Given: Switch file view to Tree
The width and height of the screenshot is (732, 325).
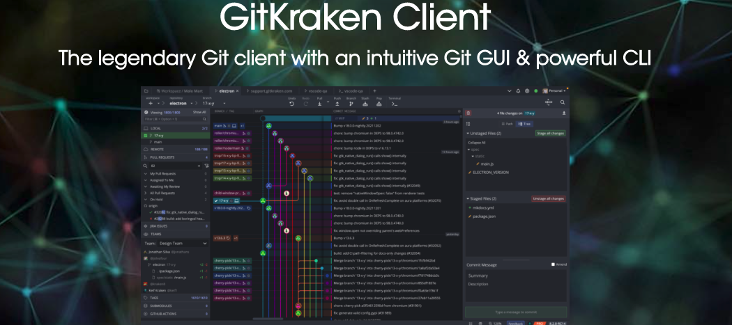Looking at the screenshot, I should click(x=524, y=124).
